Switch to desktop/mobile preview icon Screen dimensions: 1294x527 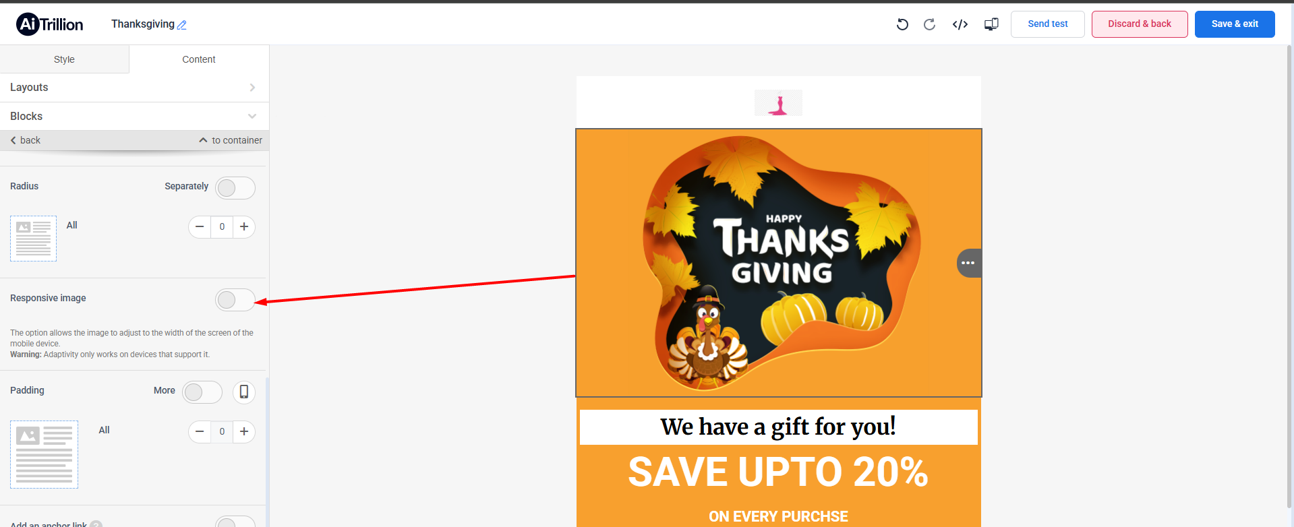(991, 24)
